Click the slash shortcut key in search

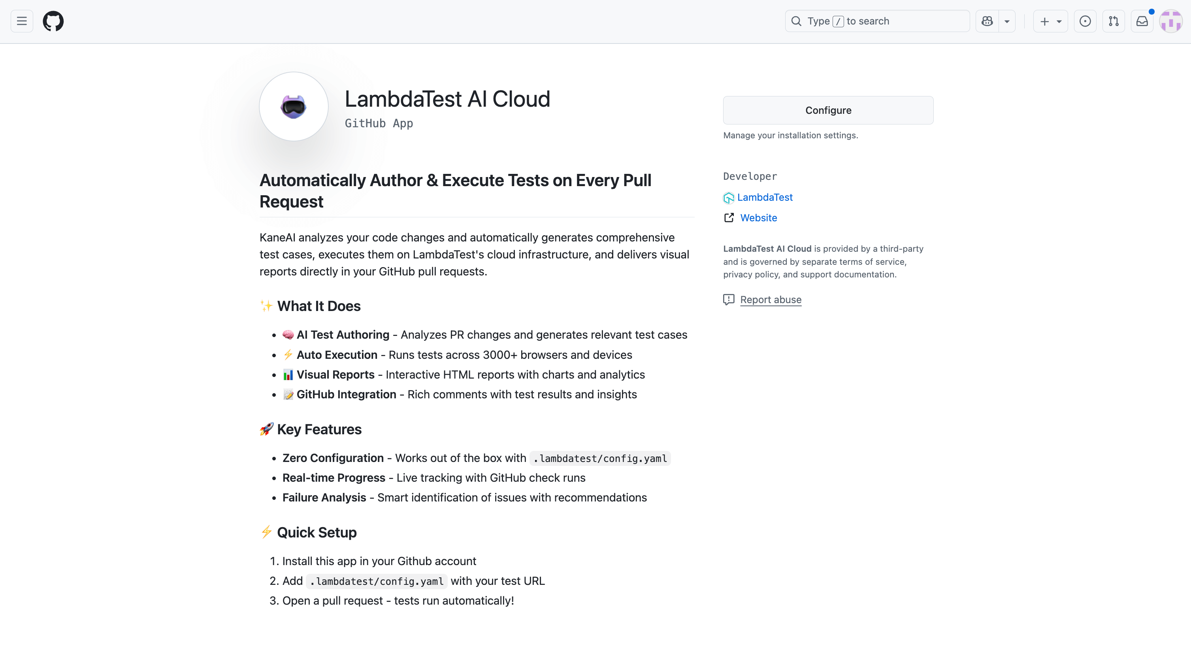[x=838, y=21]
